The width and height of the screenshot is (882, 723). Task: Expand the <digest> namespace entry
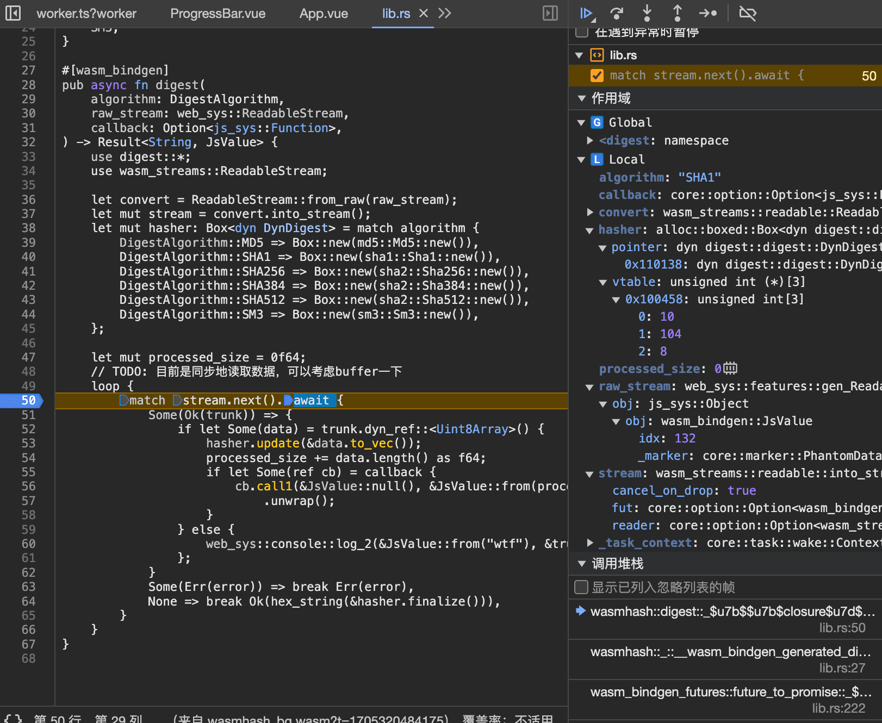pyautogui.click(x=590, y=140)
